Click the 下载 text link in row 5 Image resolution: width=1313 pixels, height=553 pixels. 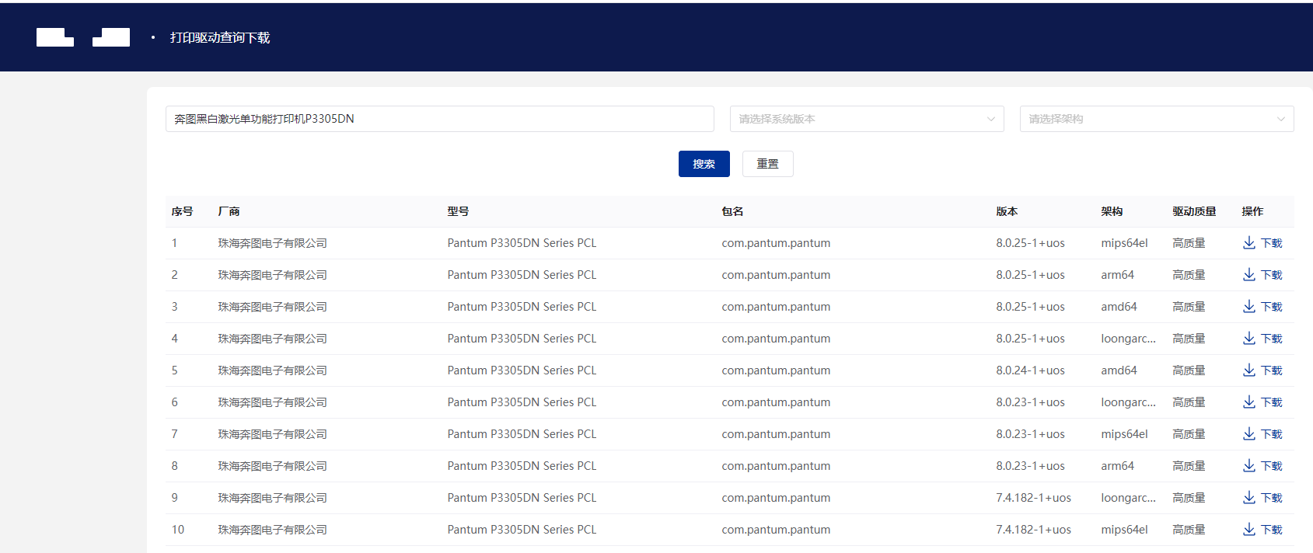1272,370
